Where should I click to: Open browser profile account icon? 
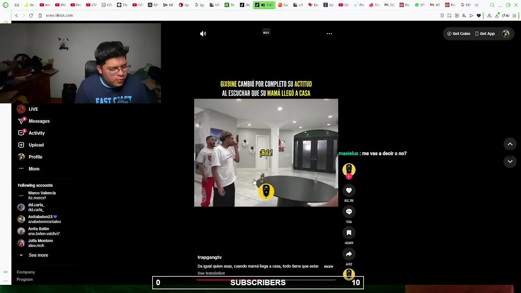coord(489,15)
